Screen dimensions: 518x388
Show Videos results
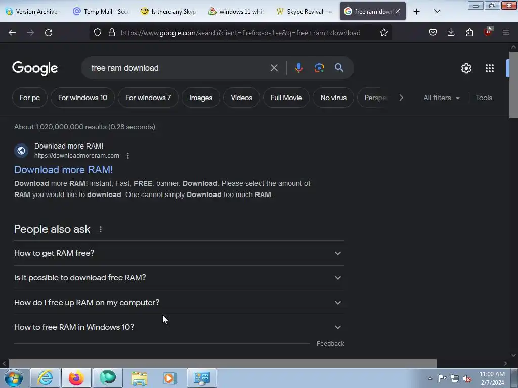[x=241, y=98]
